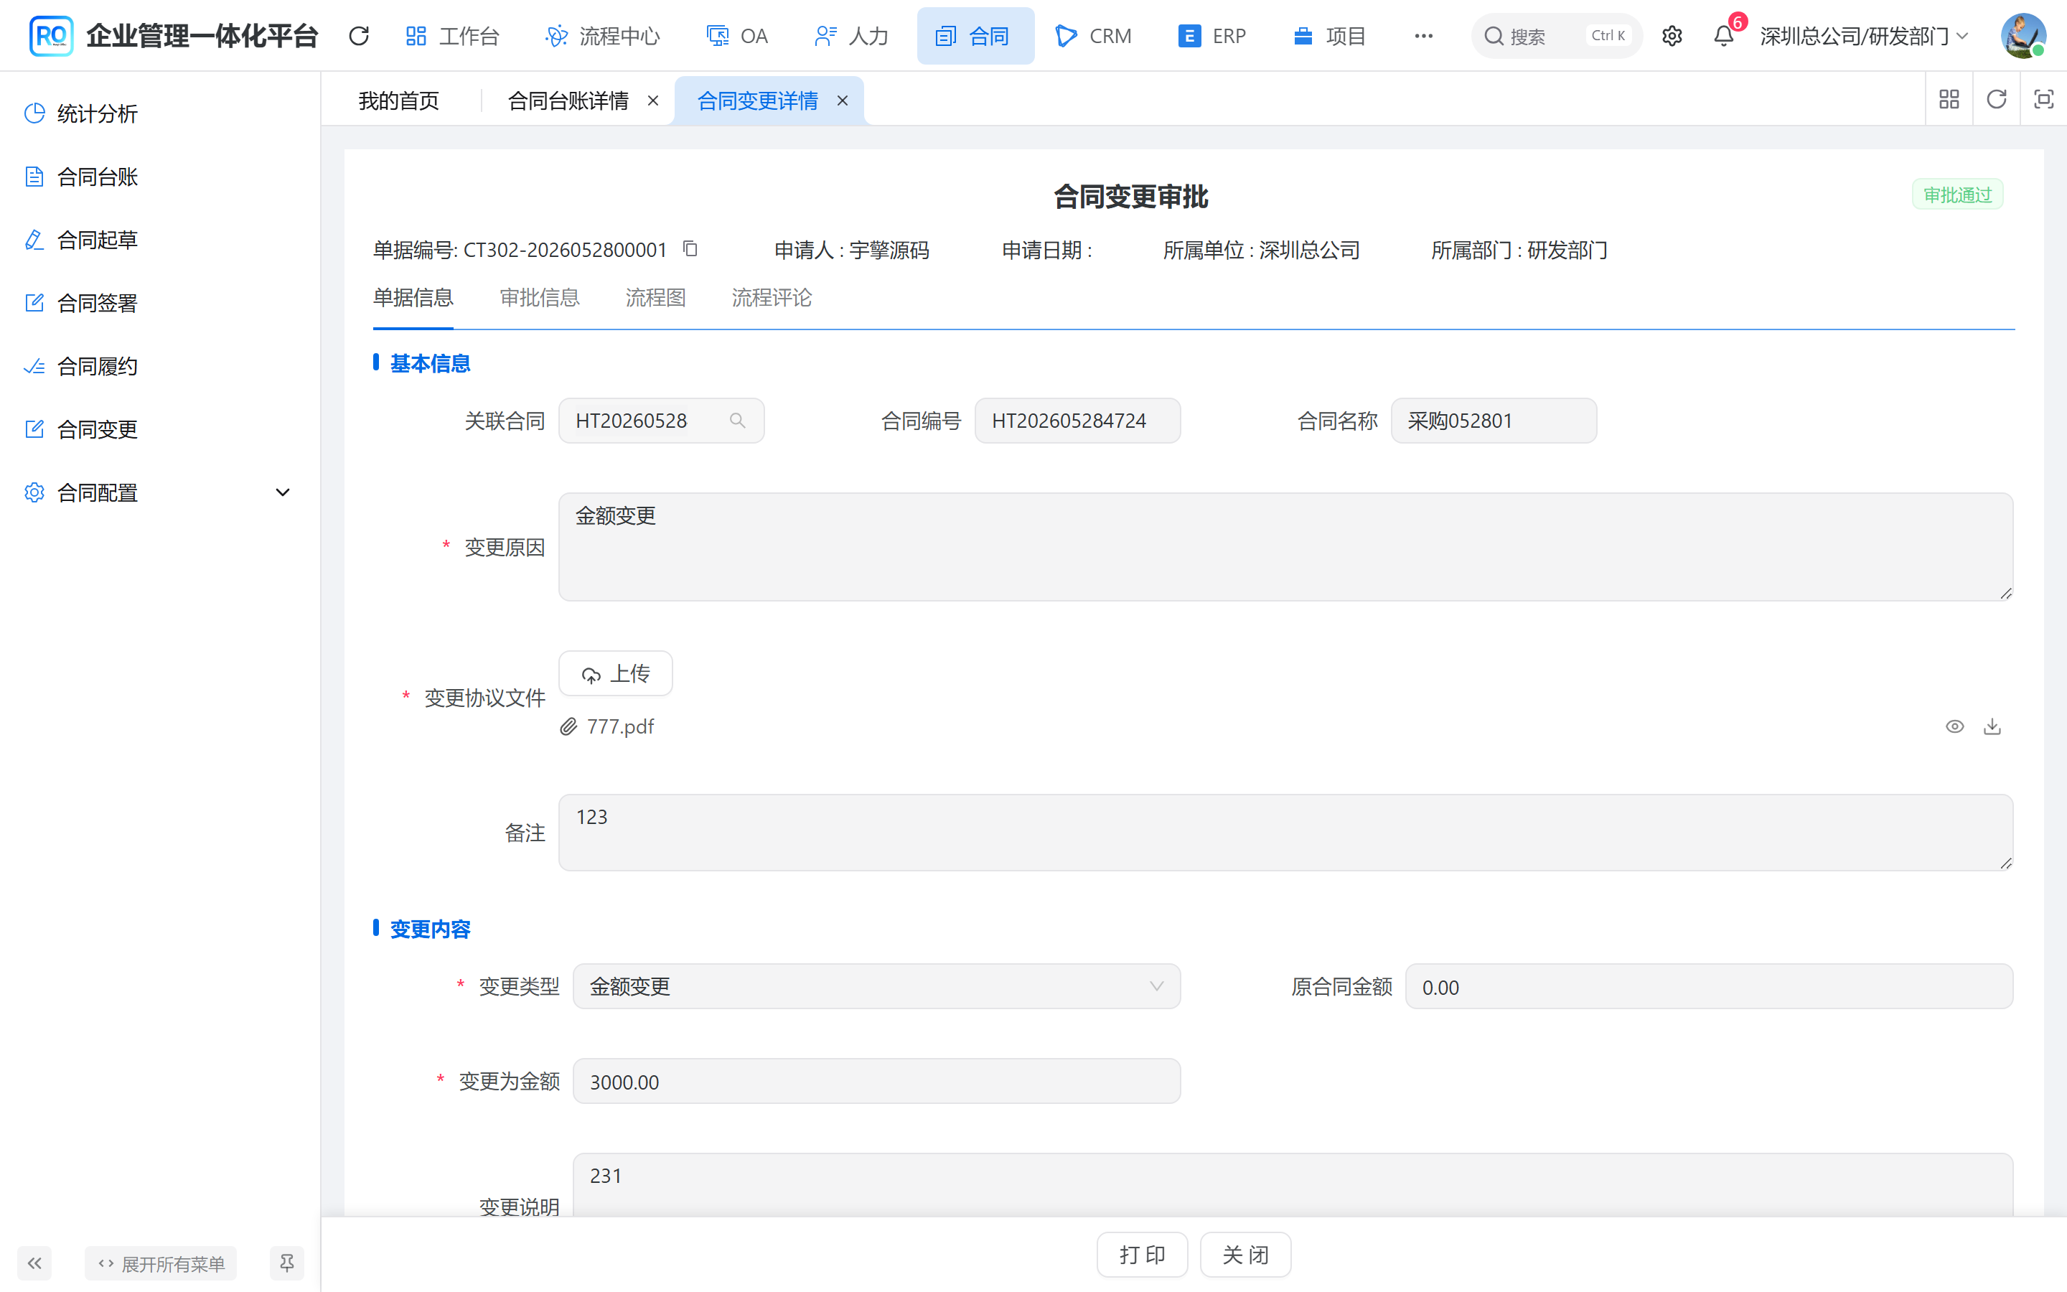This screenshot has height=1292, width=2067.
Task: Close the 合同台账详情 tab
Action: click(653, 100)
